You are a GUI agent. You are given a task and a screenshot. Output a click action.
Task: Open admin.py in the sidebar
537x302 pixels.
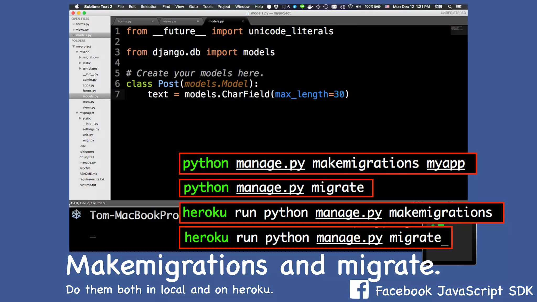pos(90,80)
